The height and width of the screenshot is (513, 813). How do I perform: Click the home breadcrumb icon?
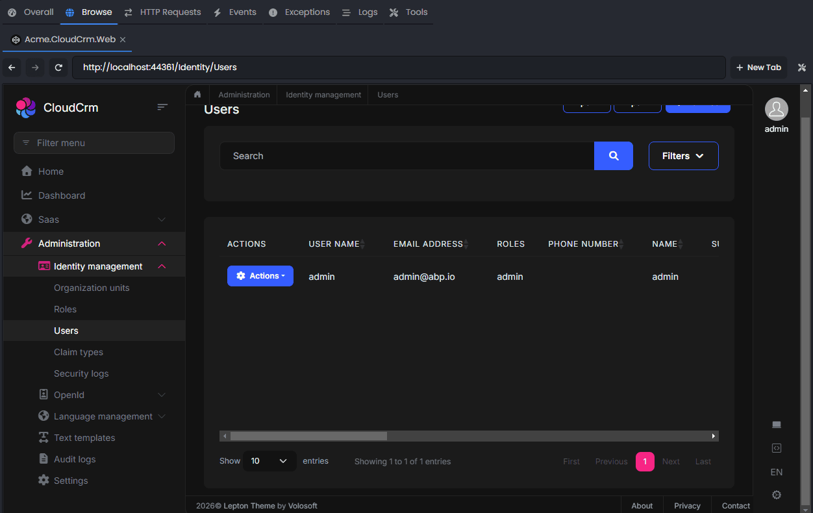pos(197,95)
